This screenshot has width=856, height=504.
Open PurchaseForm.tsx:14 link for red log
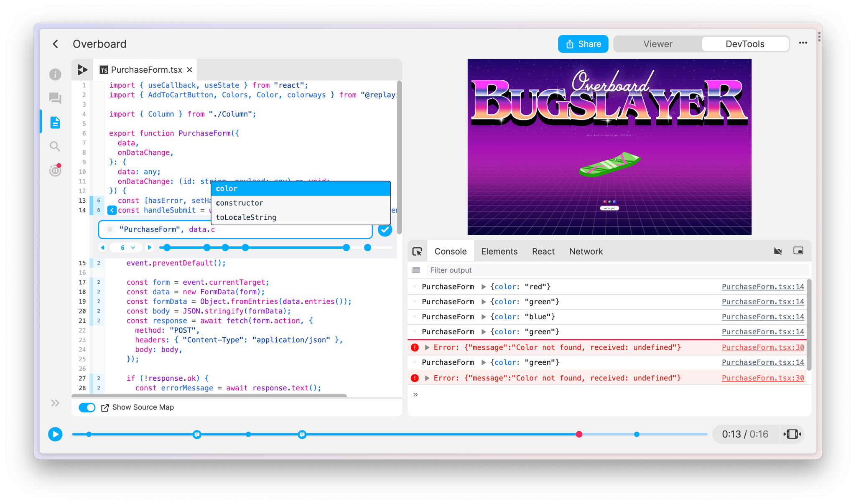pos(763,287)
